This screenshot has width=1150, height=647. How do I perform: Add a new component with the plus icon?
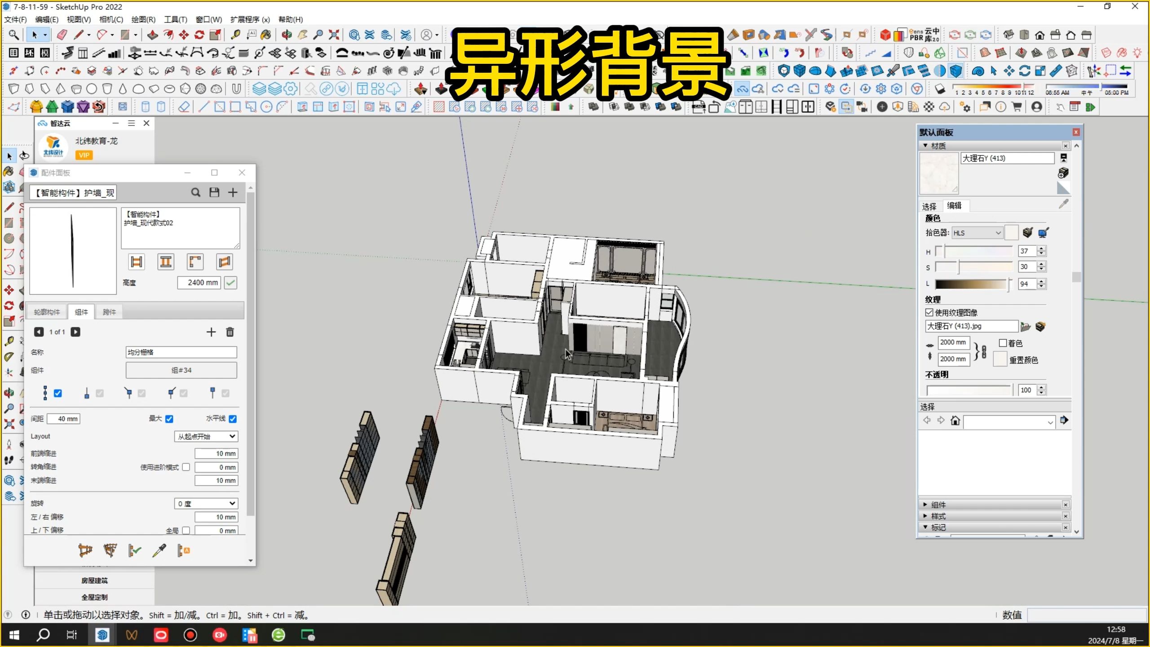[x=211, y=332]
